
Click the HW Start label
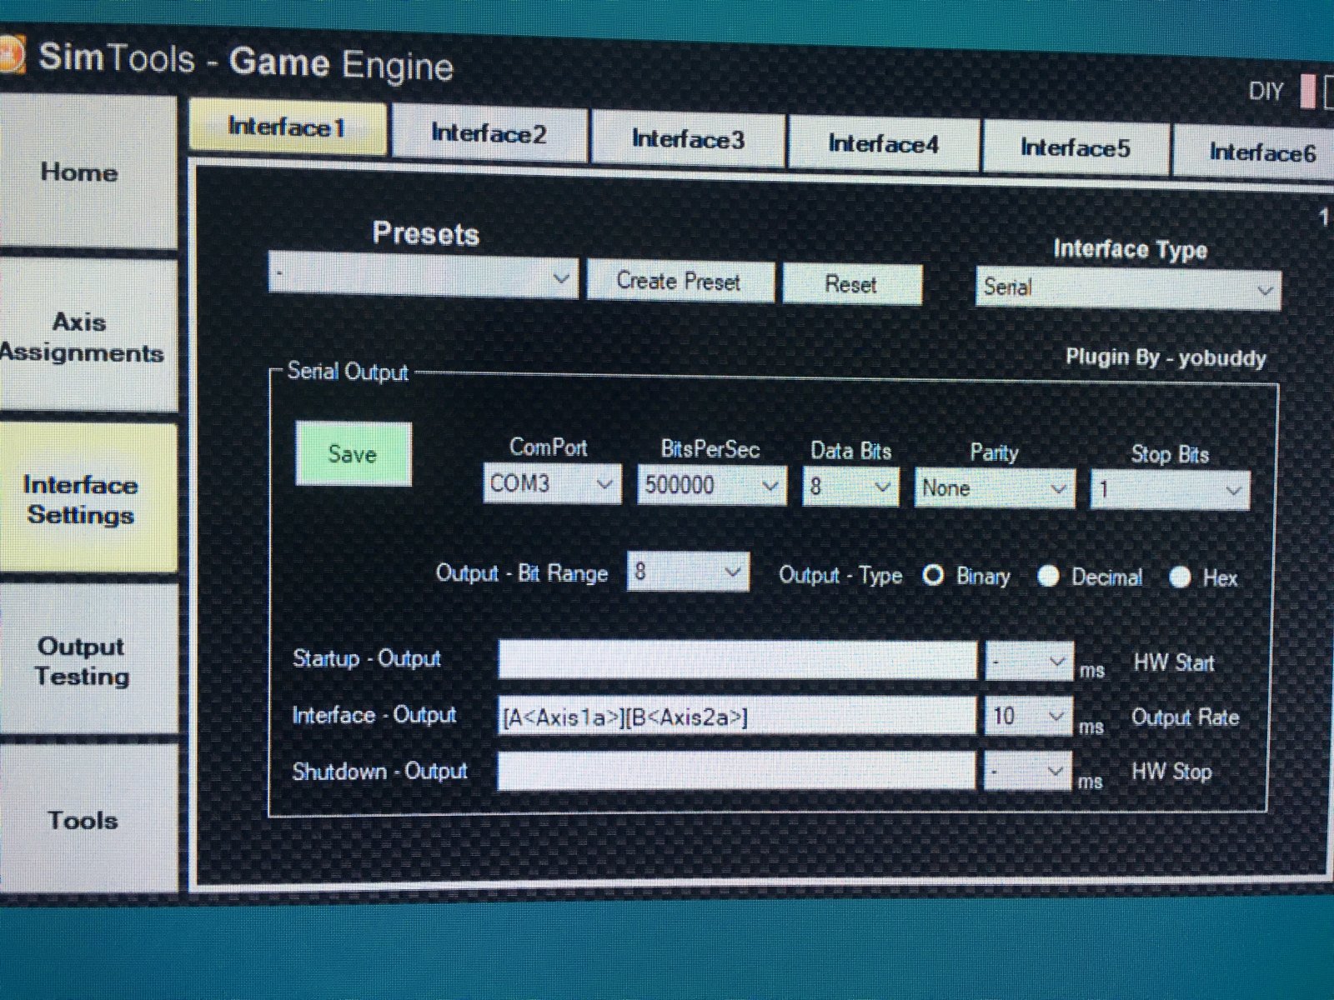(1174, 663)
